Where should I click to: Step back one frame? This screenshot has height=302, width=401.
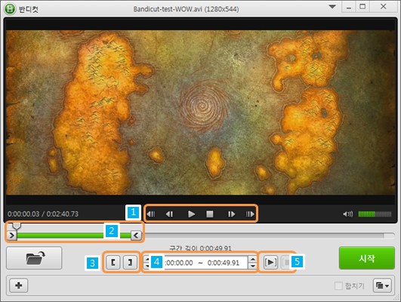click(x=169, y=214)
